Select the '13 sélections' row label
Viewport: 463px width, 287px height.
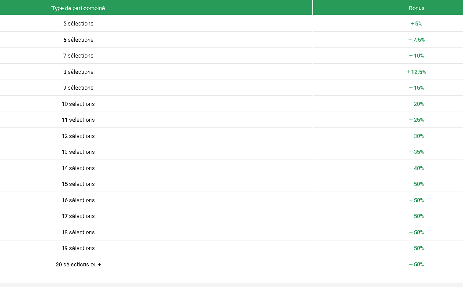(x=78, y=152)
